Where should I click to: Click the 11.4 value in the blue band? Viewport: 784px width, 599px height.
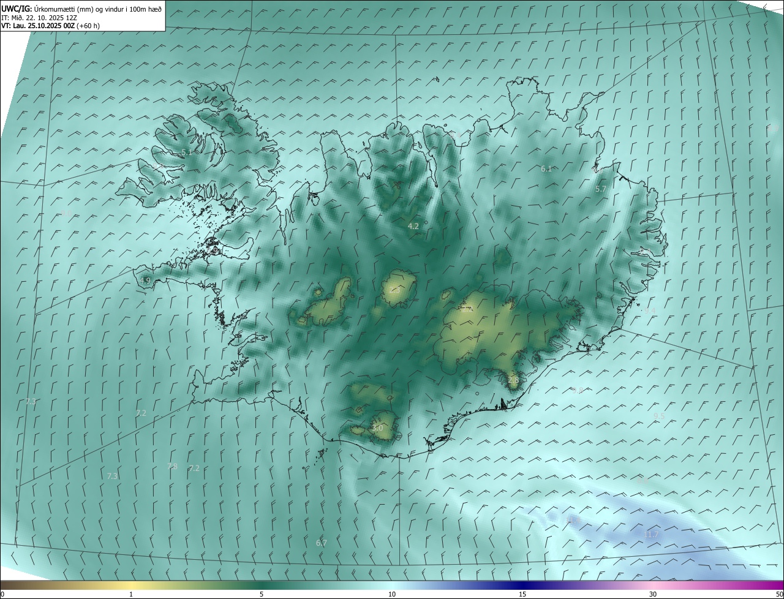574,519
